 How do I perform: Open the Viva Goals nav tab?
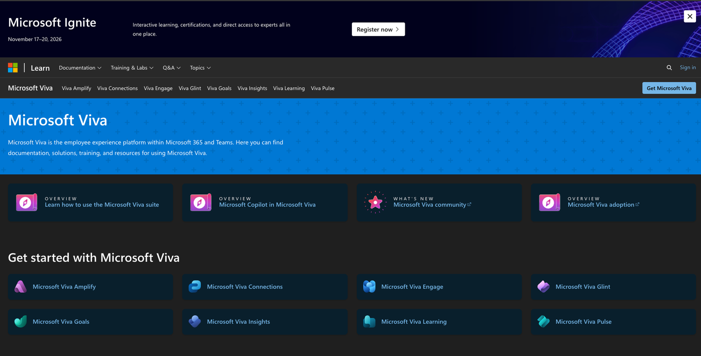pyautogui.click(x=219, y=88)
